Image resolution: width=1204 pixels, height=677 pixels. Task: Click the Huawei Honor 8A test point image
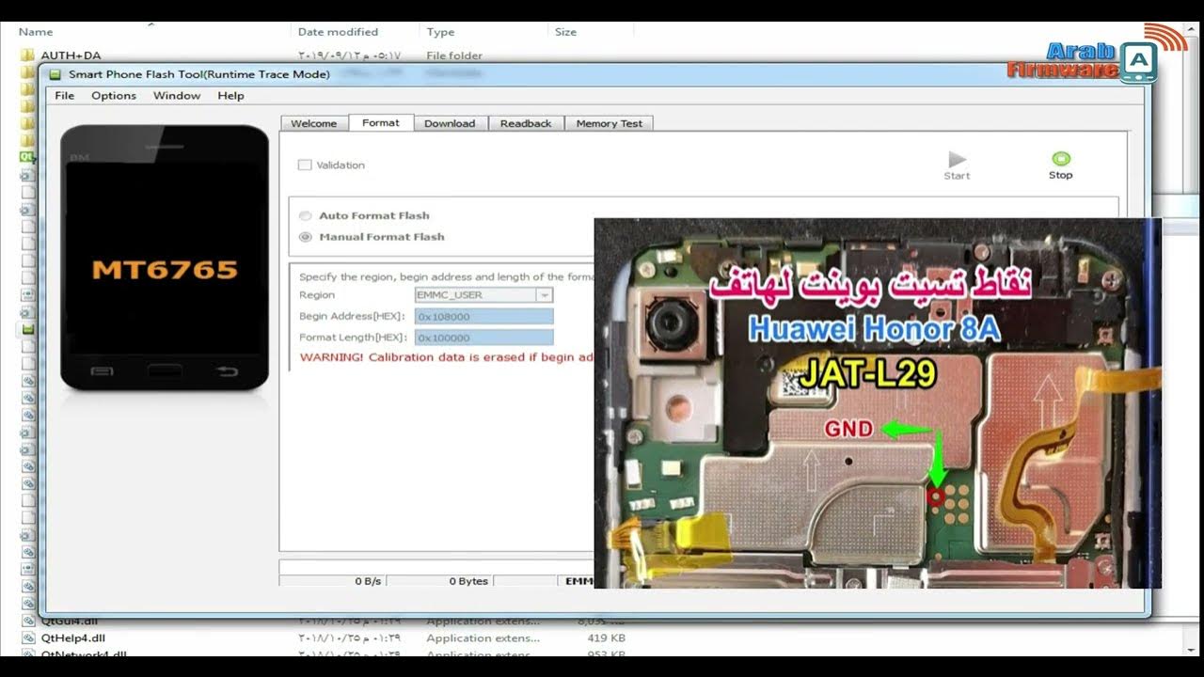878,403
